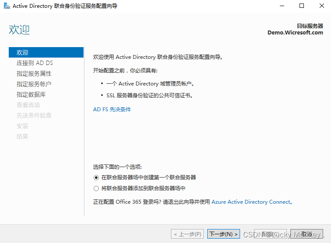Click bullet 一个 Active Directory 域管理员帐户

(x=150, y=84)
